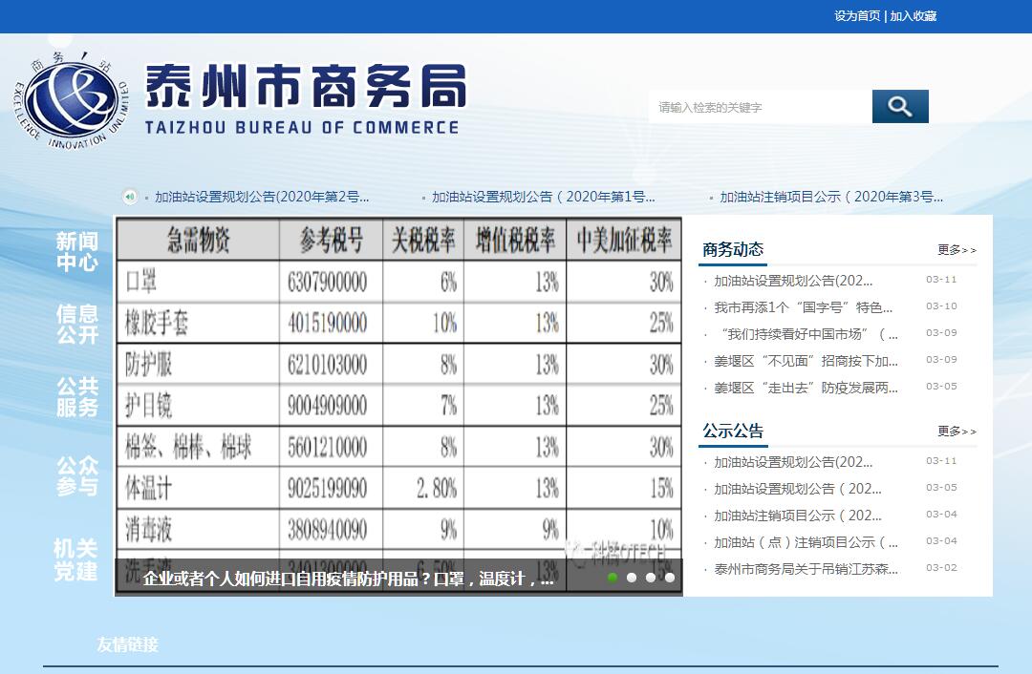Click the magnifying glass search button

coord(899,107)
